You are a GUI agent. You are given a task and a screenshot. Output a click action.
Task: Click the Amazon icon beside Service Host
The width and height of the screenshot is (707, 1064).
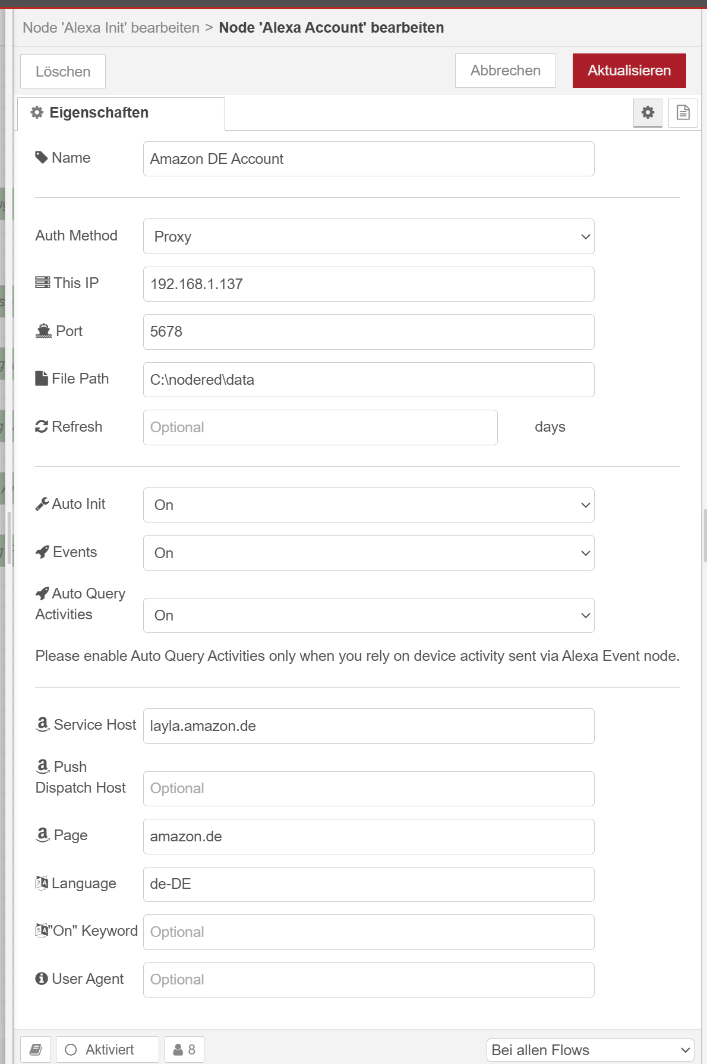pyautogui.click(x=43, y=724)
